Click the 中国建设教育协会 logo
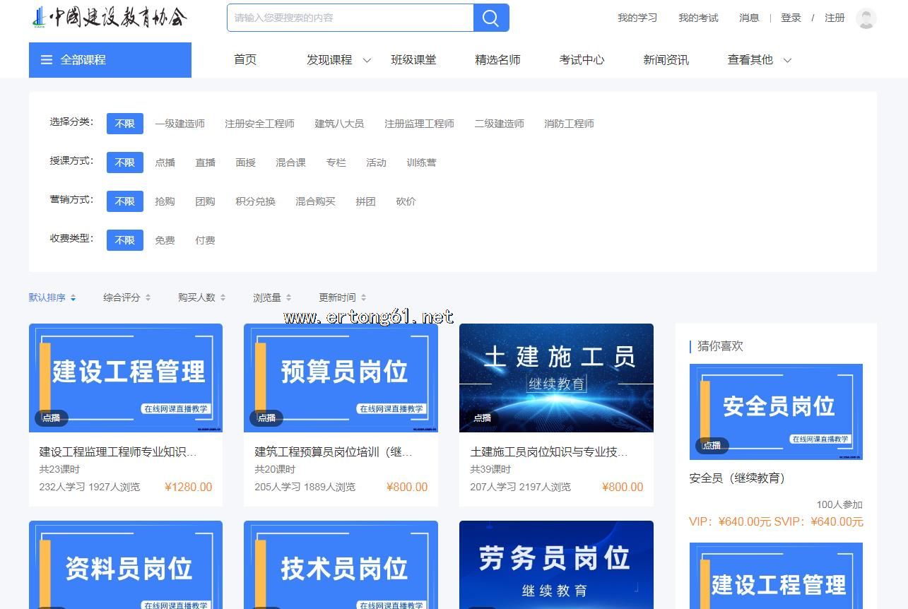908x609 pixels. coord(110,18)
